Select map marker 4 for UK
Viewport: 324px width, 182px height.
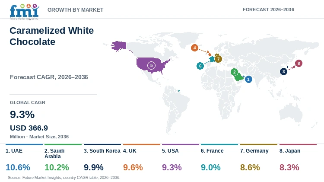pos(194,48)
